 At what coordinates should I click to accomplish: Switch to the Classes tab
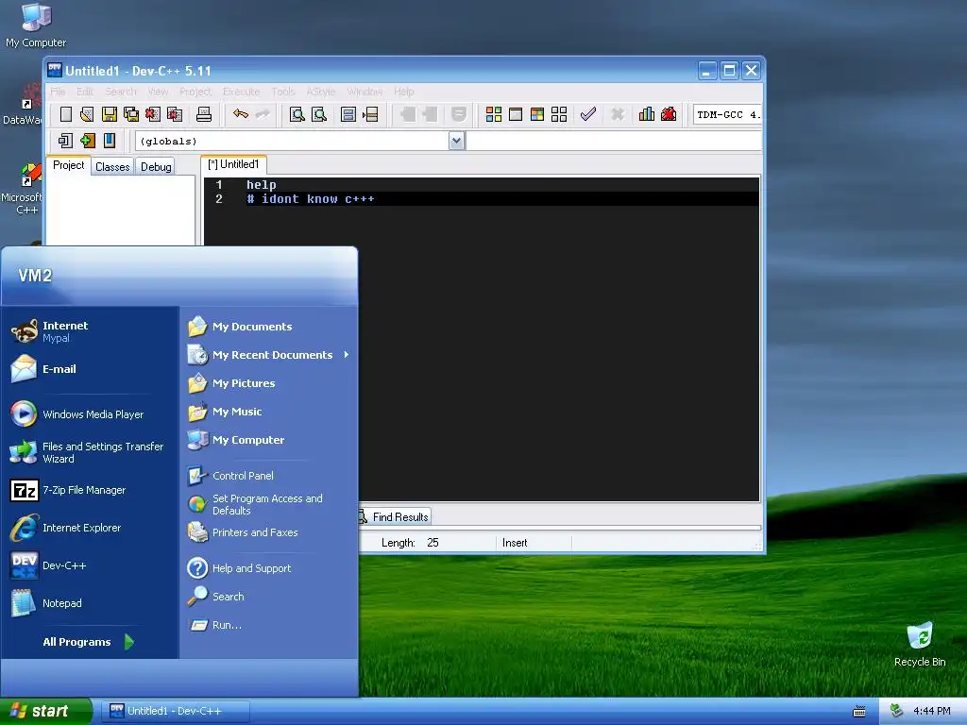tap(112, 166)
